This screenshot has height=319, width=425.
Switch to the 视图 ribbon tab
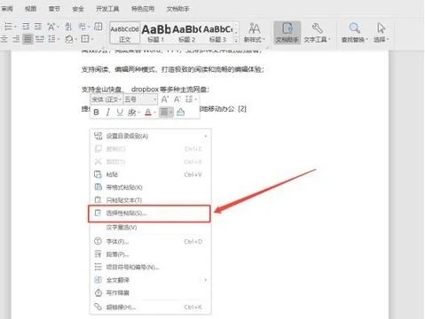point(30,9)
